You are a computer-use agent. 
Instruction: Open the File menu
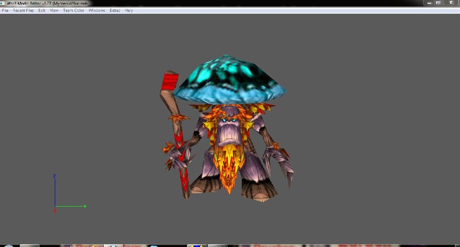(5, 10)
